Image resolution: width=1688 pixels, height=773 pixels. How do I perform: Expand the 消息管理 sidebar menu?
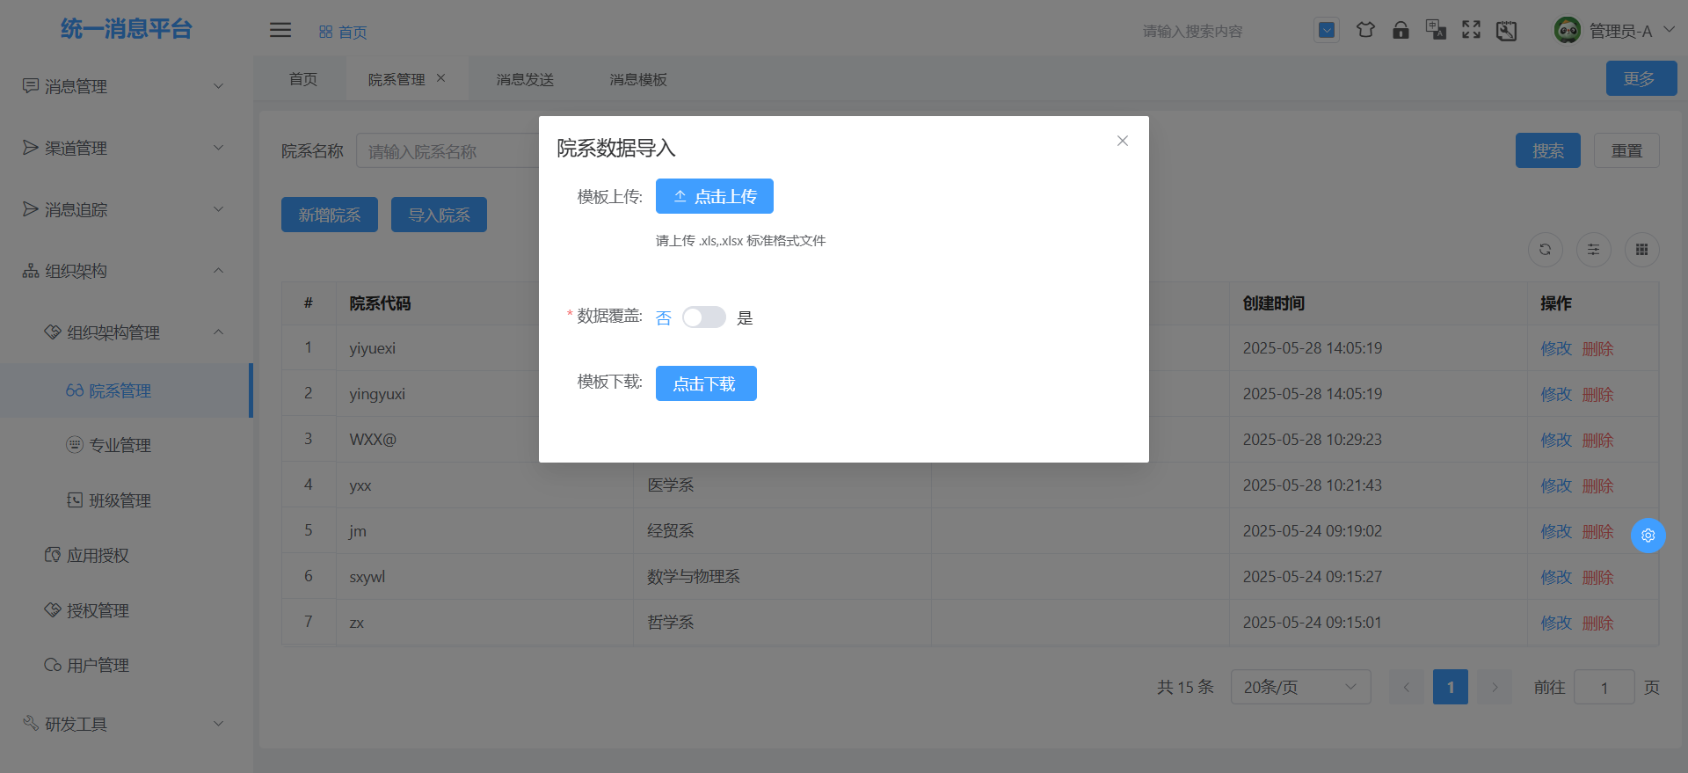[127, 86]
